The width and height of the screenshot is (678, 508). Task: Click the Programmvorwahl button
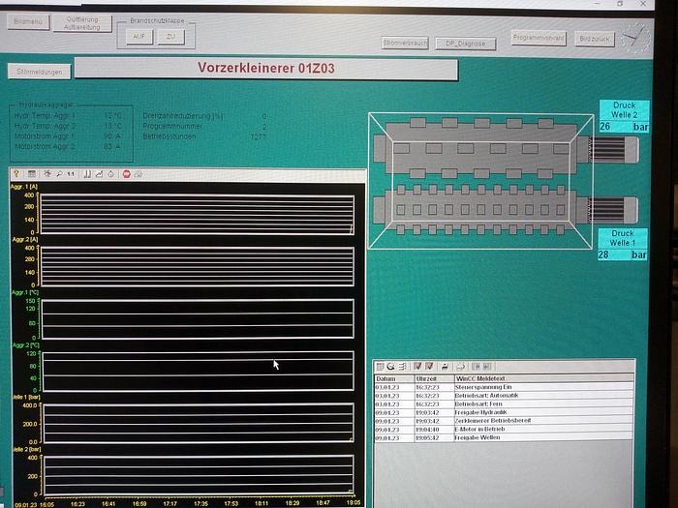pyautogui.click(x=539, y=37)
